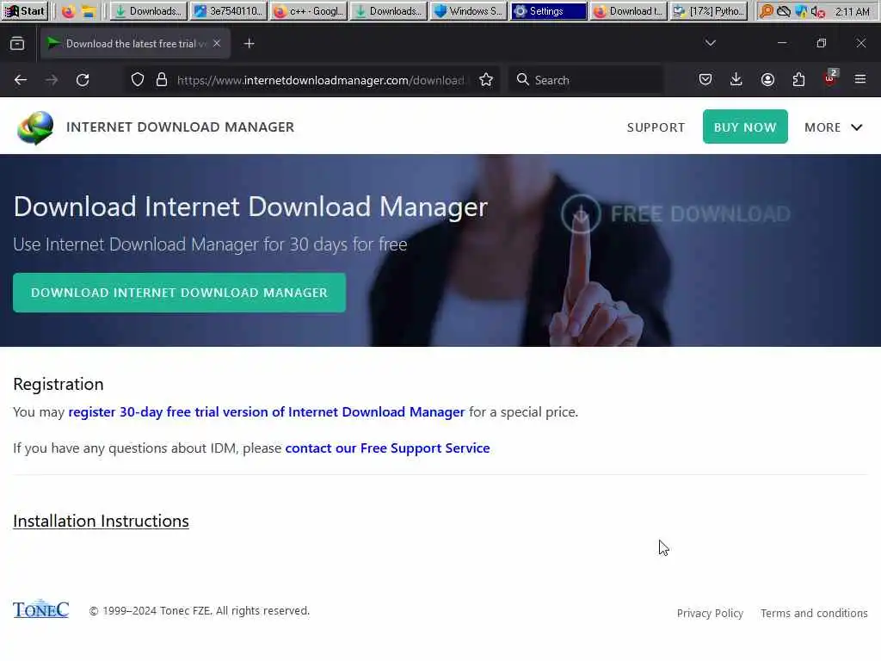Expand the Installation Instructions section

101,521
